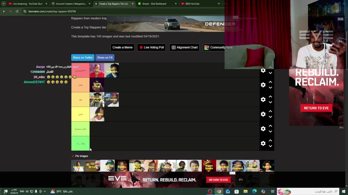Focus the tiermaker.com address bar
Viewport: 348px width, 195px height.
[122, 11]
